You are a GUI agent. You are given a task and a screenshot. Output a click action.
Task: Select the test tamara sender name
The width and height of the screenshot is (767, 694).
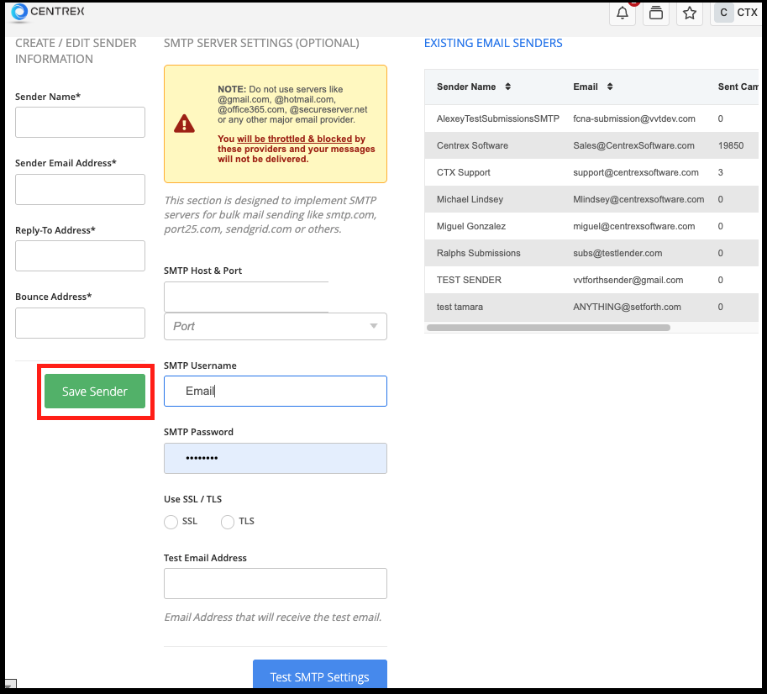coord(460,307)
